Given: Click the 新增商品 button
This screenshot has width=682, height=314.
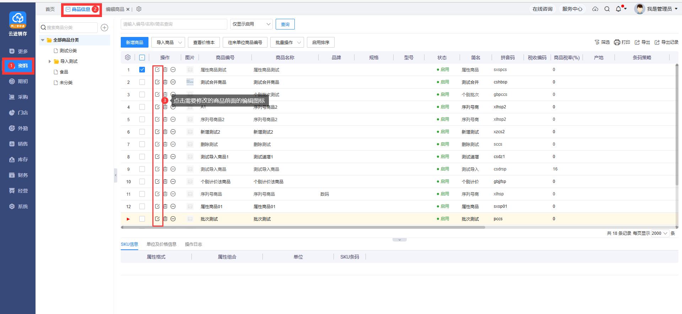Looking at the screenshot, I should 134,43.
